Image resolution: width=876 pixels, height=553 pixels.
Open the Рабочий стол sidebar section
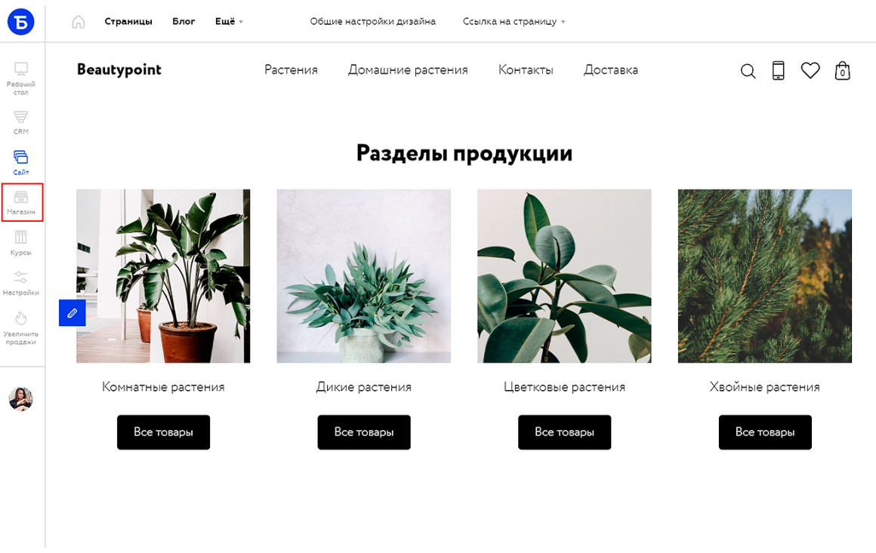tap(20, 78)
